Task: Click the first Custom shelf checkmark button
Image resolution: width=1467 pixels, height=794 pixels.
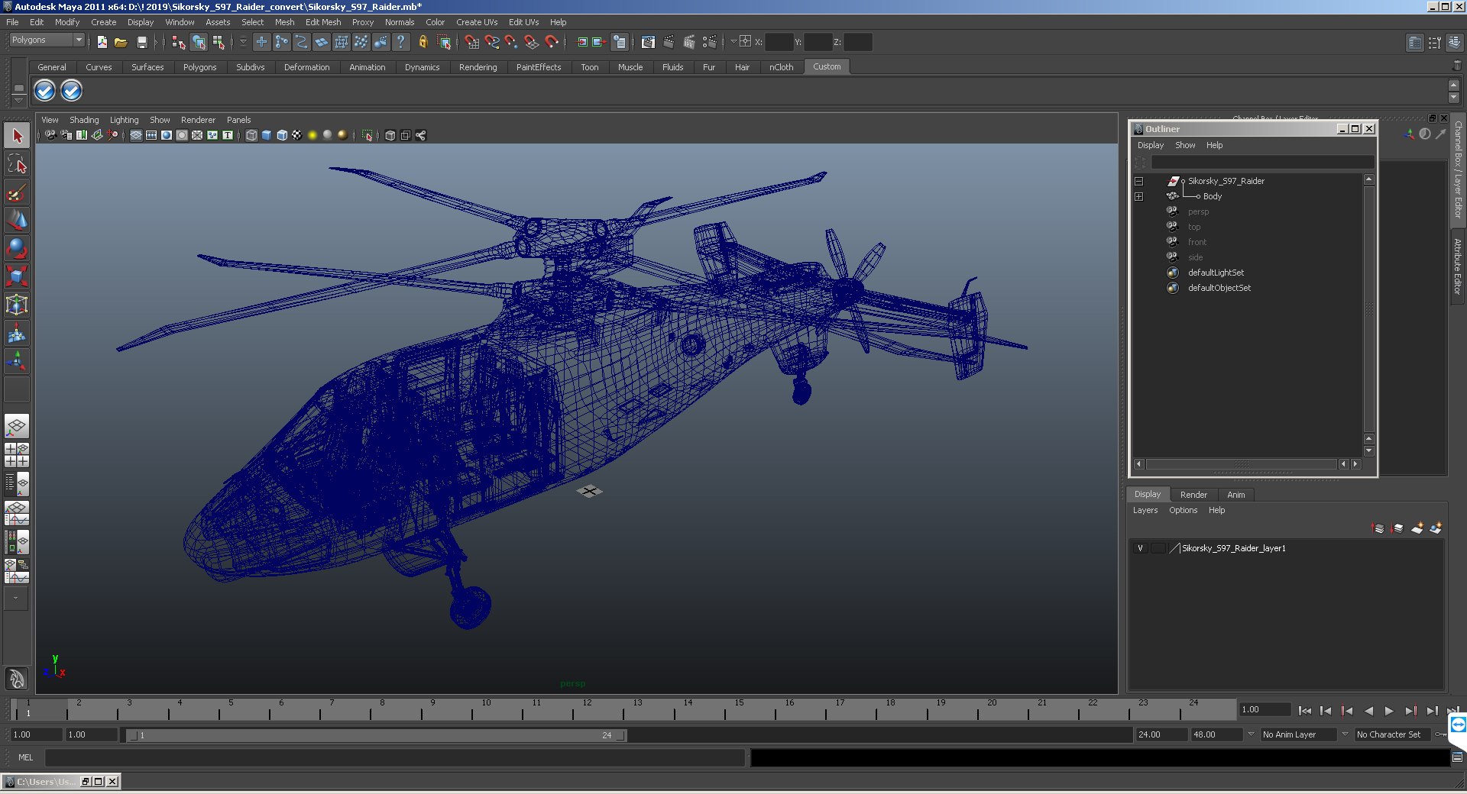Action: pyautogui.click(x=44, y=91)
